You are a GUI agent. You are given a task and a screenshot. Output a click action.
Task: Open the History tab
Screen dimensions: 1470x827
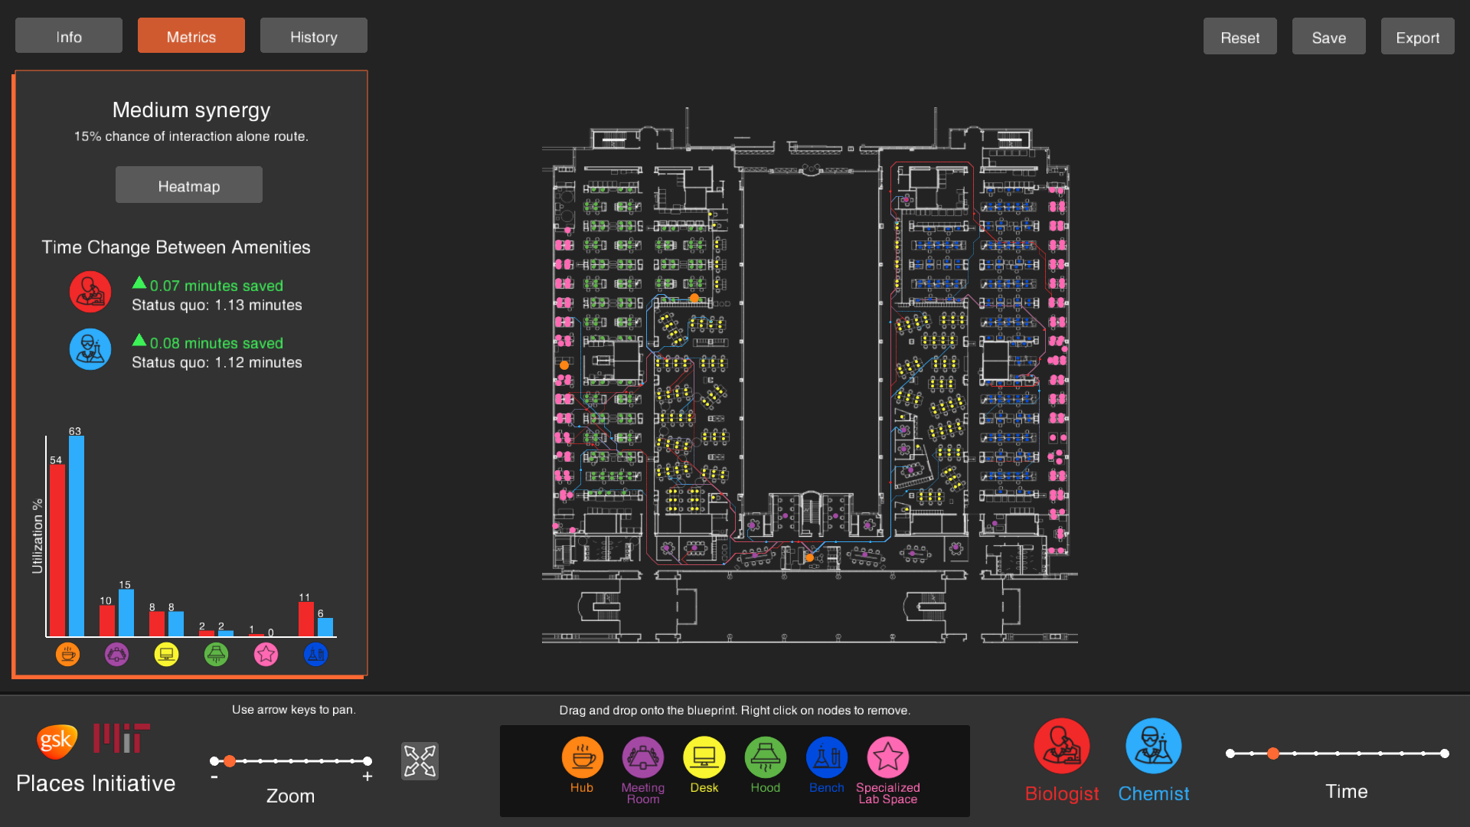pos(313,36)
